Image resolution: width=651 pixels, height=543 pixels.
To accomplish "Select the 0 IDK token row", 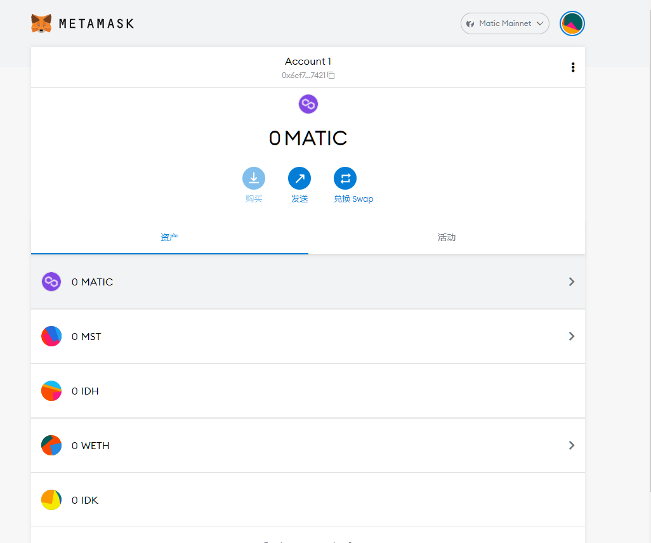I will pyautogui.click(x=308, y=500).
